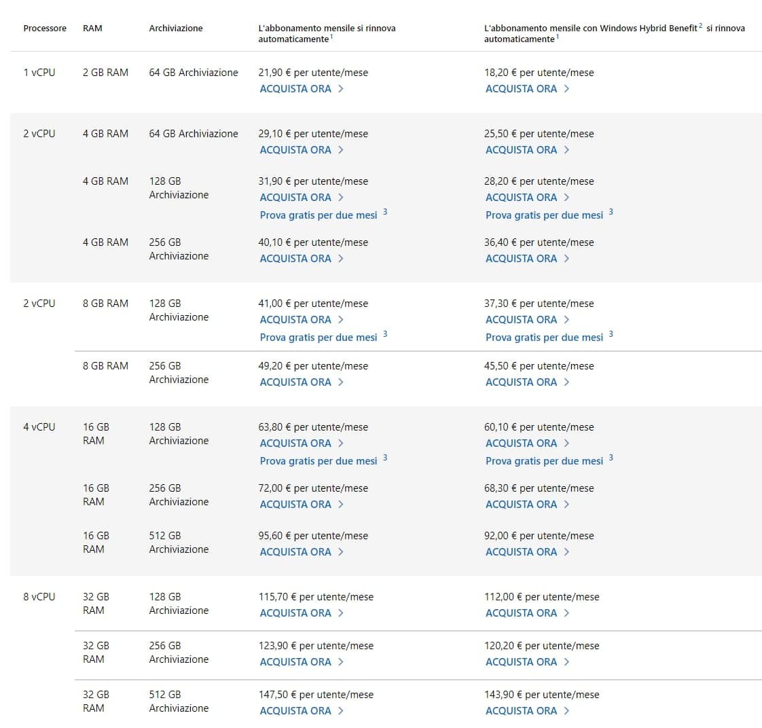
Task: Click ACQUISTA ORA under 63,80 € price
Action: point(295,443)
